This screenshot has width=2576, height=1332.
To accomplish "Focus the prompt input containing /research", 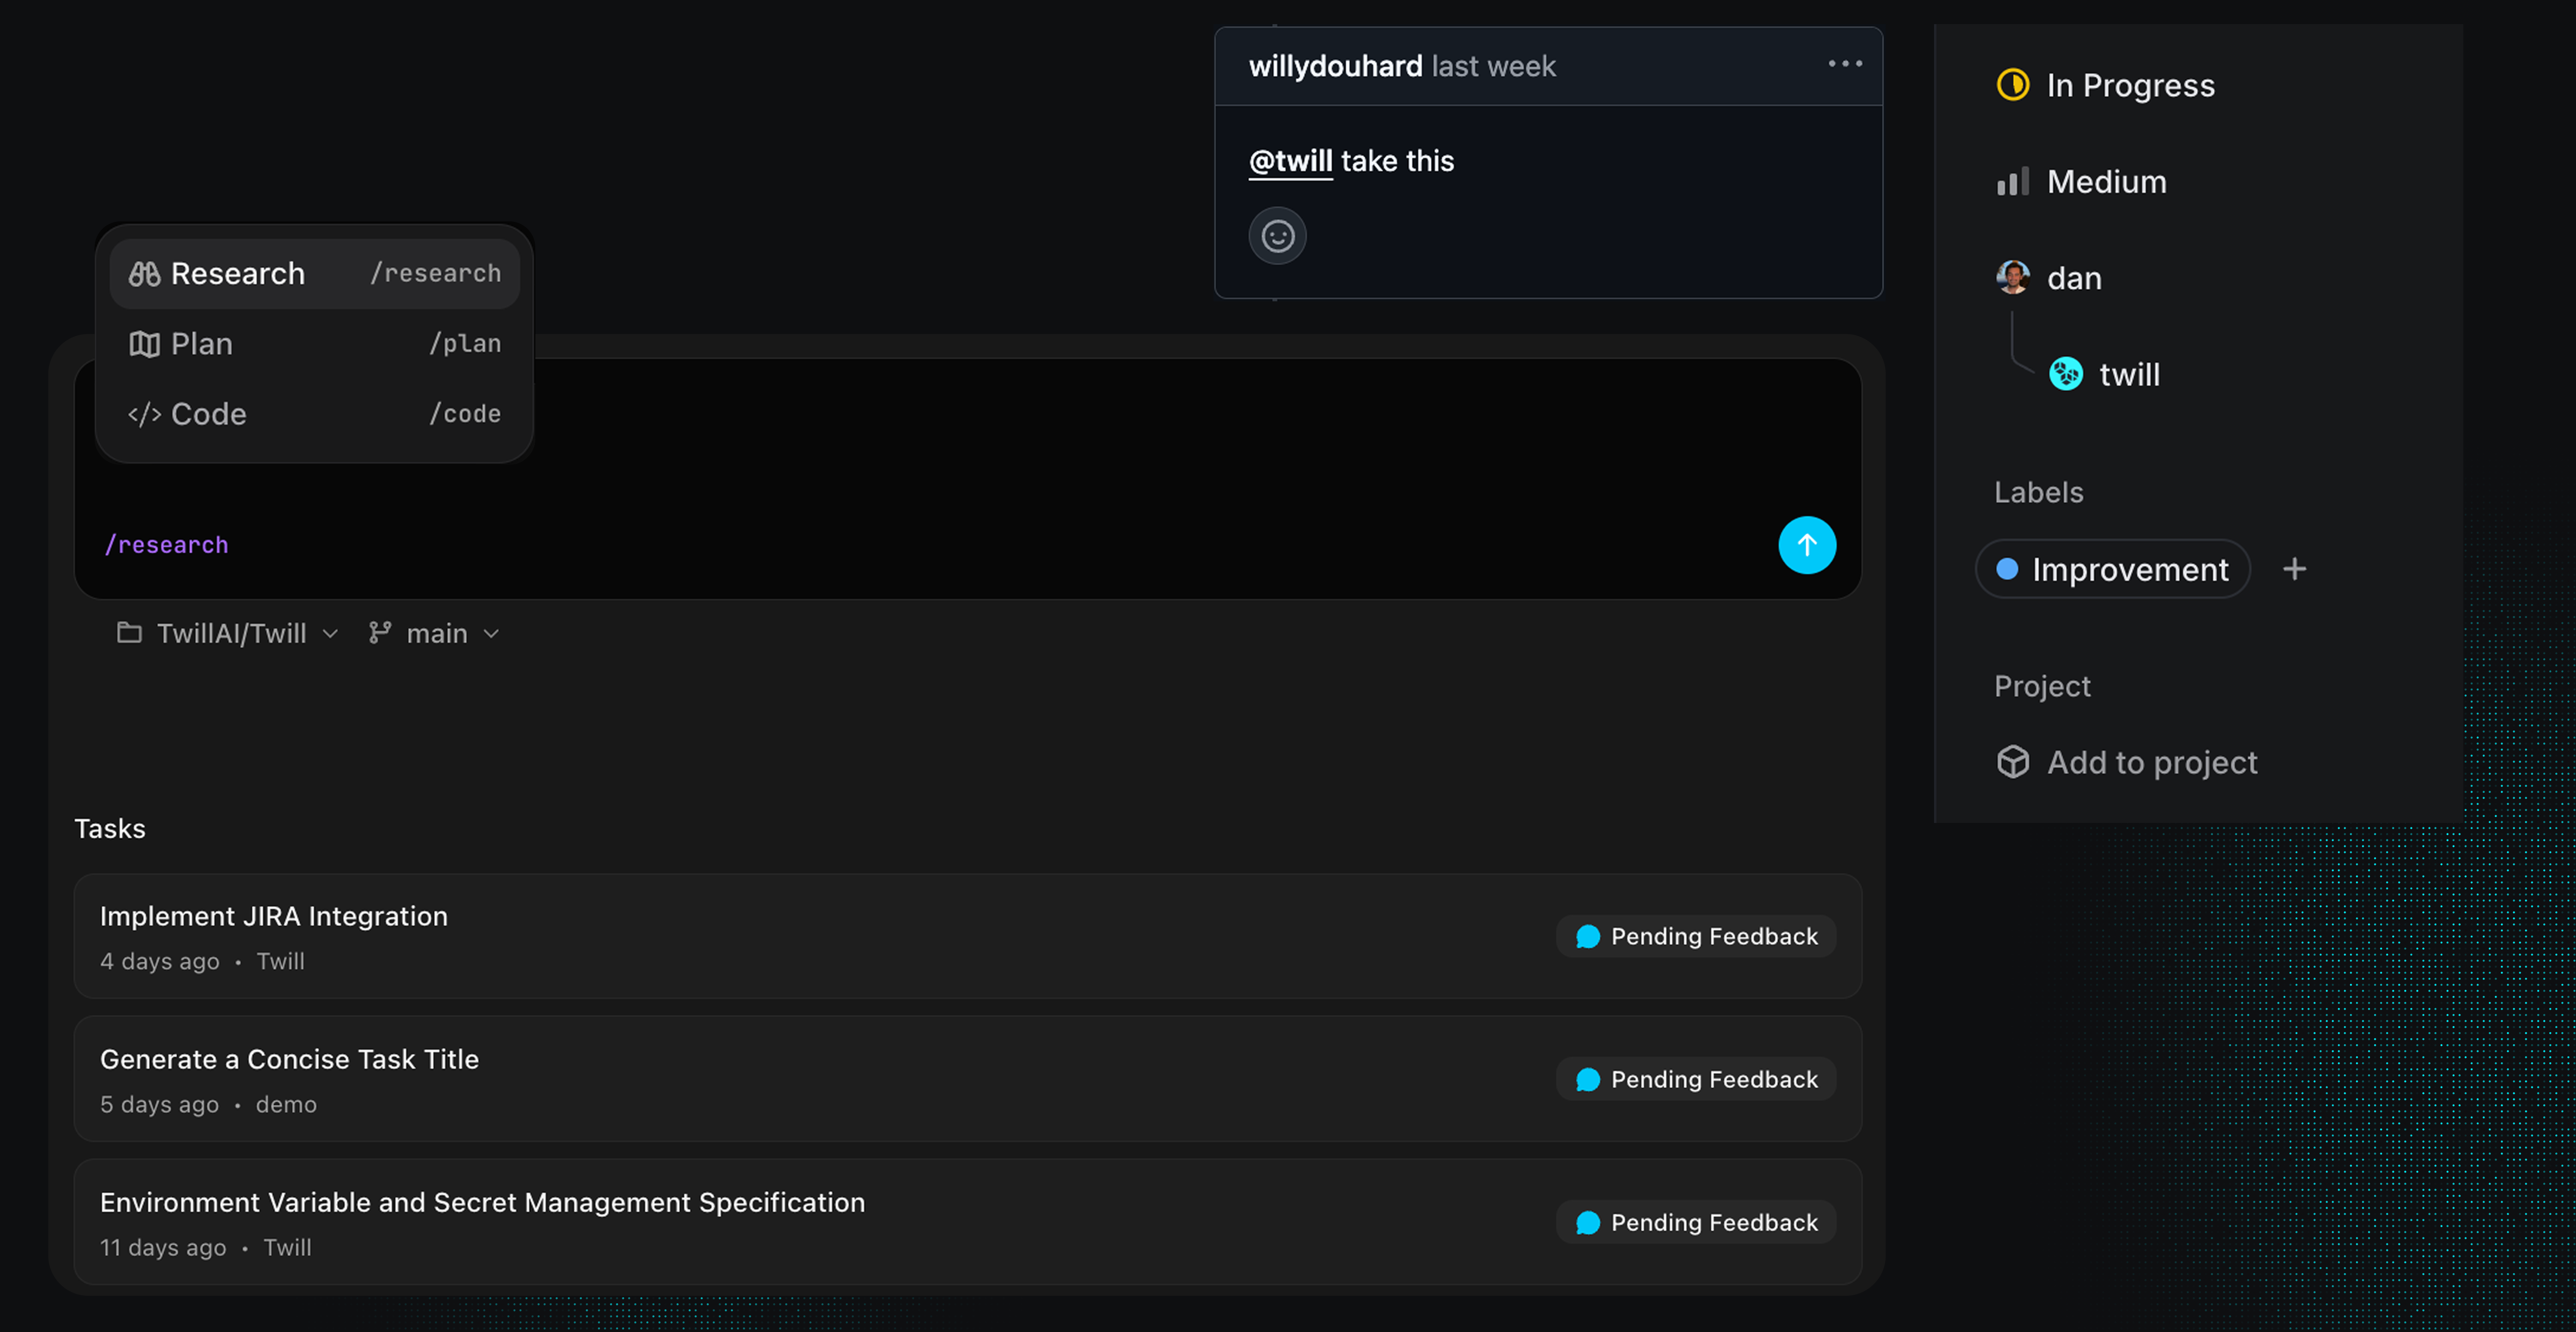I will [x=900, y=545].
